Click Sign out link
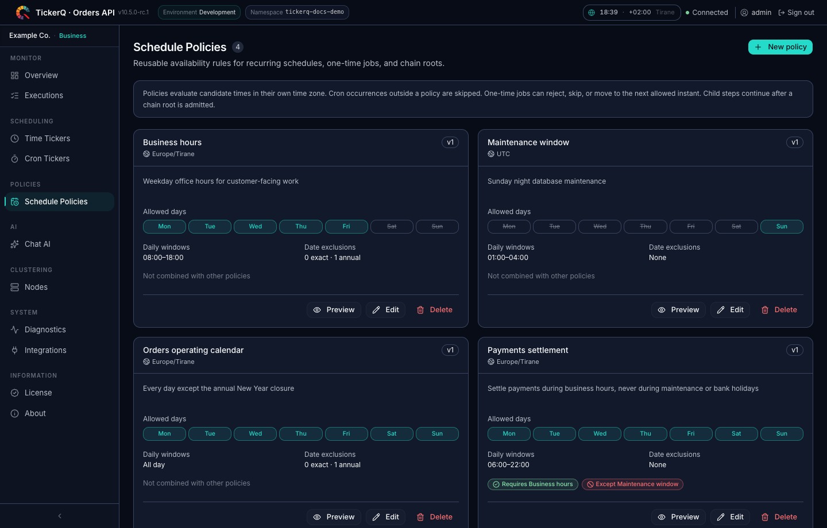This screenshot has width=827, height=528. pos(796,13)
